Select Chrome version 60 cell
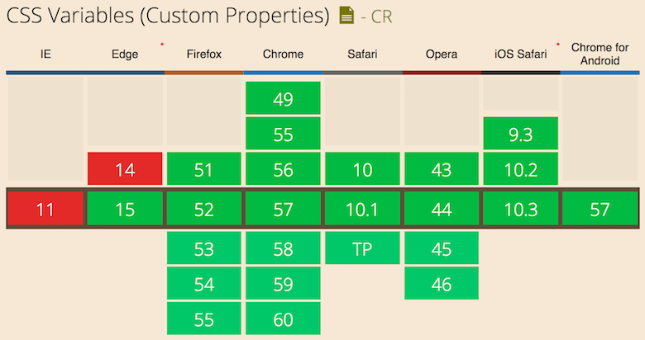 (283, 319)
